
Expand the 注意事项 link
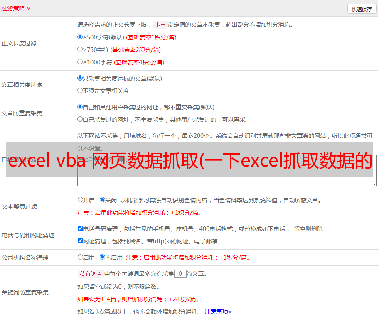tap(218, 312)
